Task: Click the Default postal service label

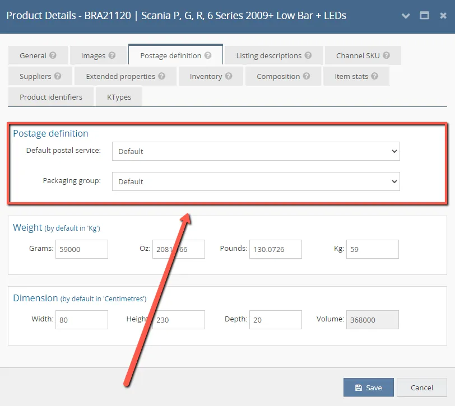Action: coord(63,150)
